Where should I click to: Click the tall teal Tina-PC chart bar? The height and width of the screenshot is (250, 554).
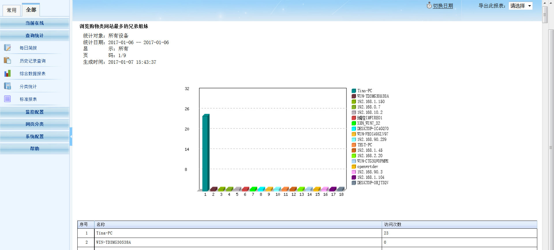[x=205, y=153]
